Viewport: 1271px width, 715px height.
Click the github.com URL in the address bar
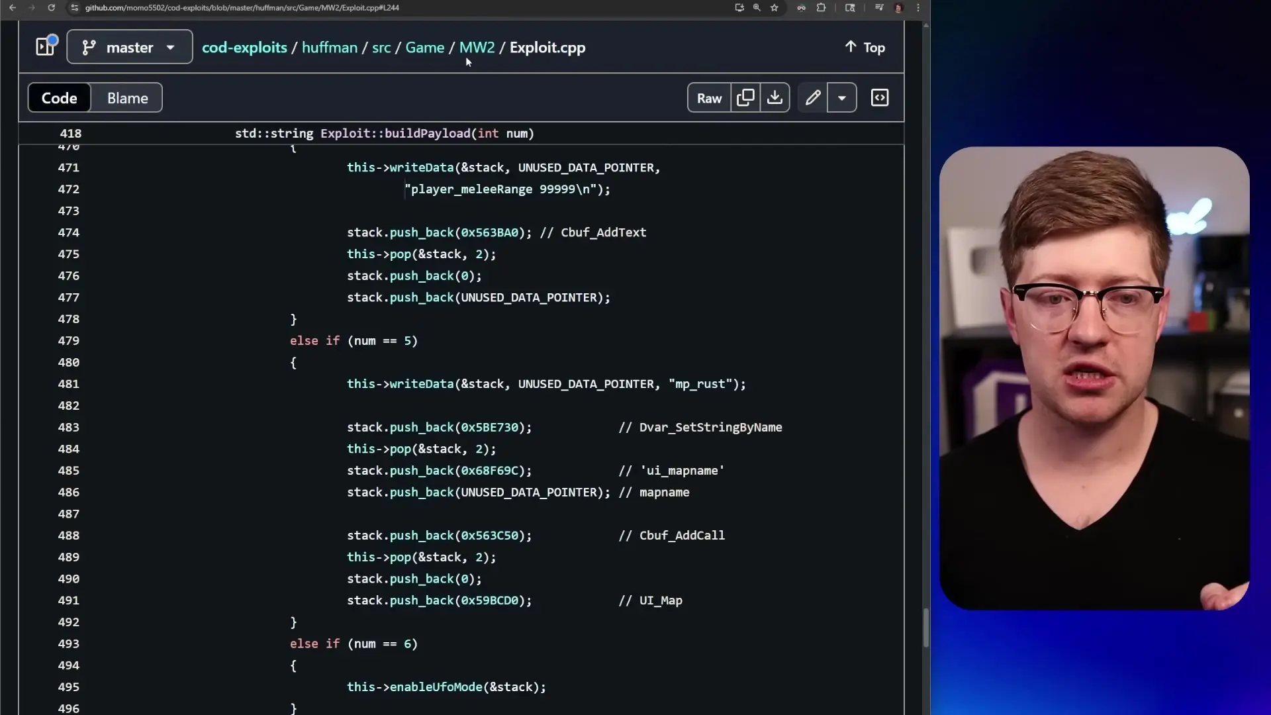242,7
